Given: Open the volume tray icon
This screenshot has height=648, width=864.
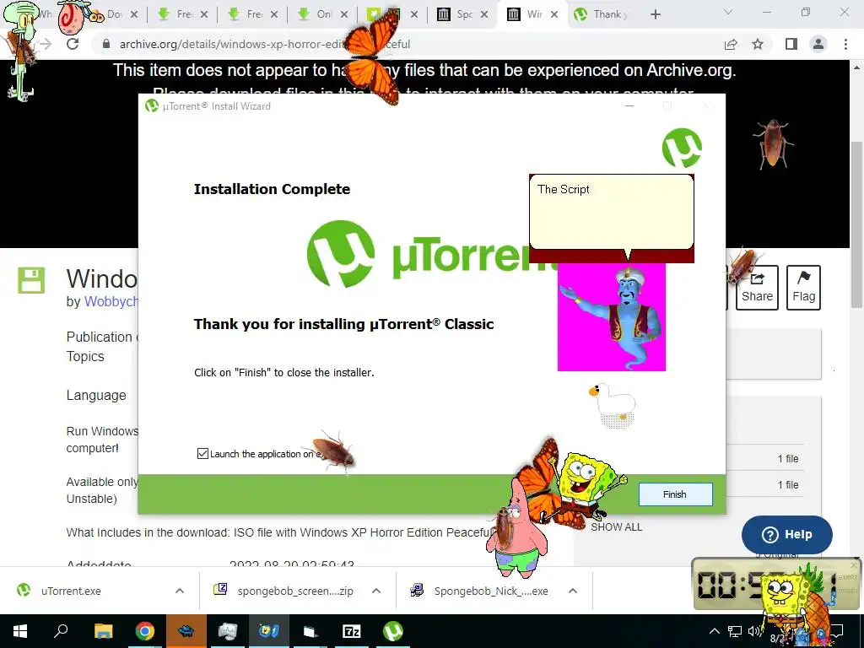Looking at the screenshot, I should tap(754, 631).
